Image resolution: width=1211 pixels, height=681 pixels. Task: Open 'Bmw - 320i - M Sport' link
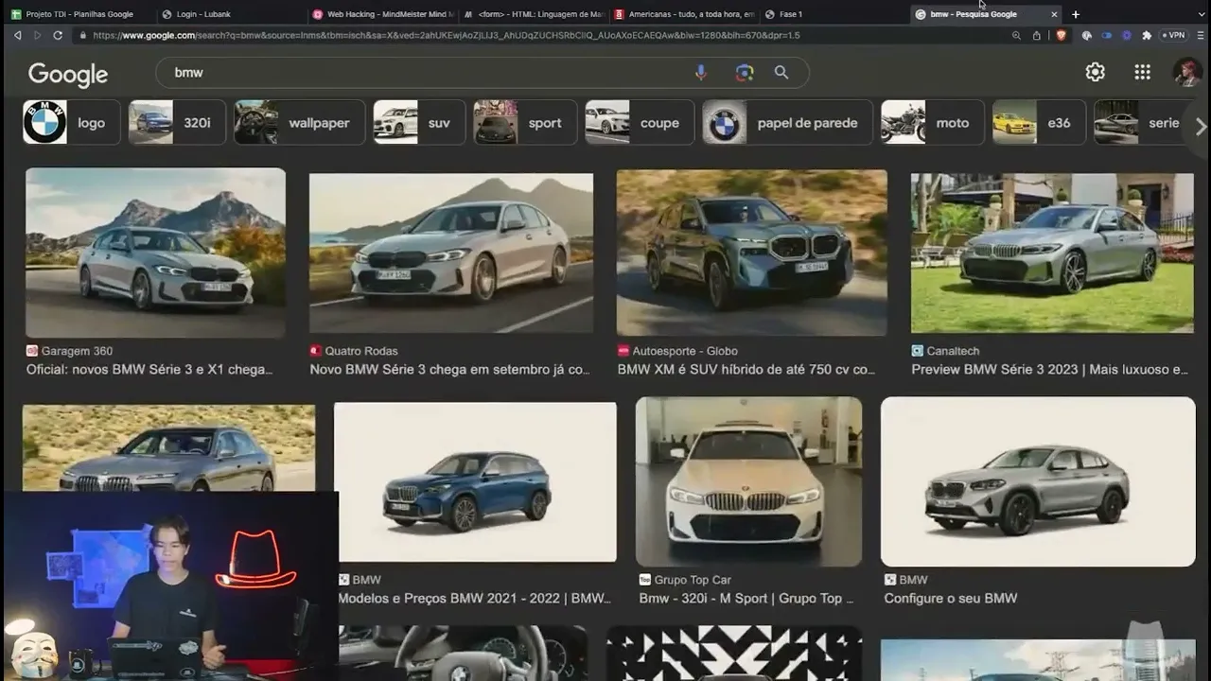point(746,599)
